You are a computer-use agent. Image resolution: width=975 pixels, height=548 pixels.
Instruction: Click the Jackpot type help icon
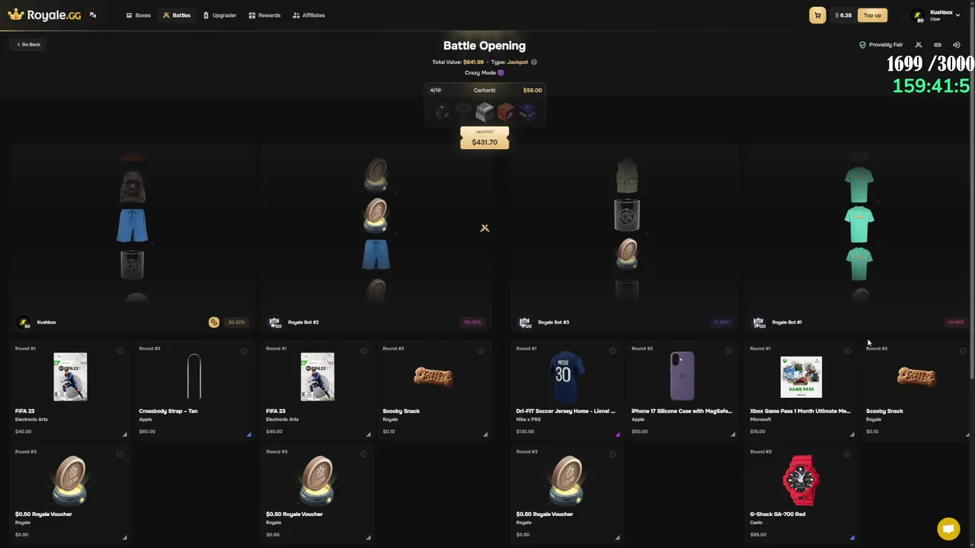[x=534, y=62]
